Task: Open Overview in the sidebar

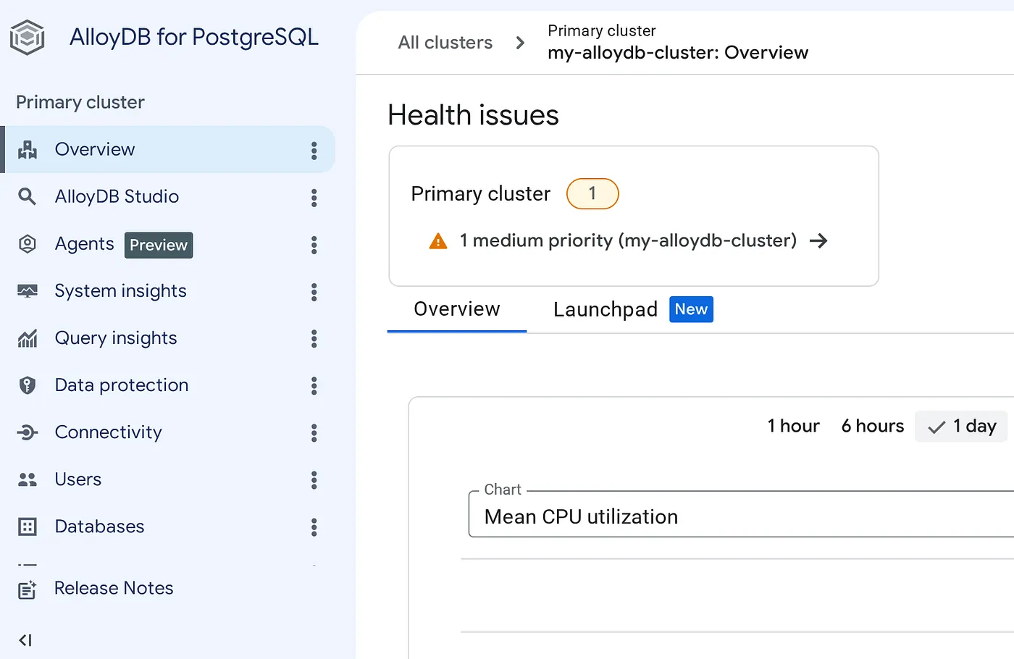Action: tap(168, 150)
